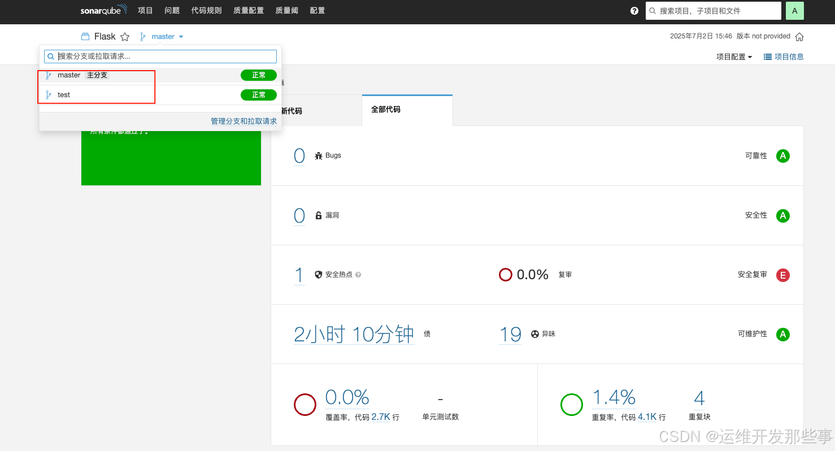Click security rating A badge
The height and width of the screenshot is (451, 835).
pos(782,216)
